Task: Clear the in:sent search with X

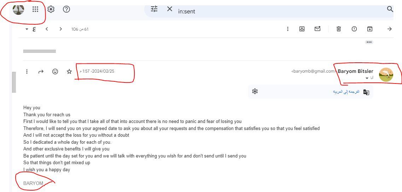Action: 170,9
